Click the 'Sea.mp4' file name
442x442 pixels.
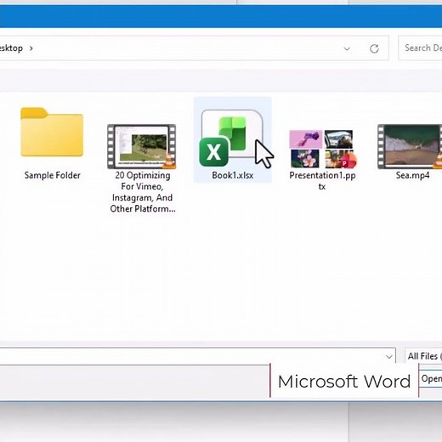pos(412,175)
